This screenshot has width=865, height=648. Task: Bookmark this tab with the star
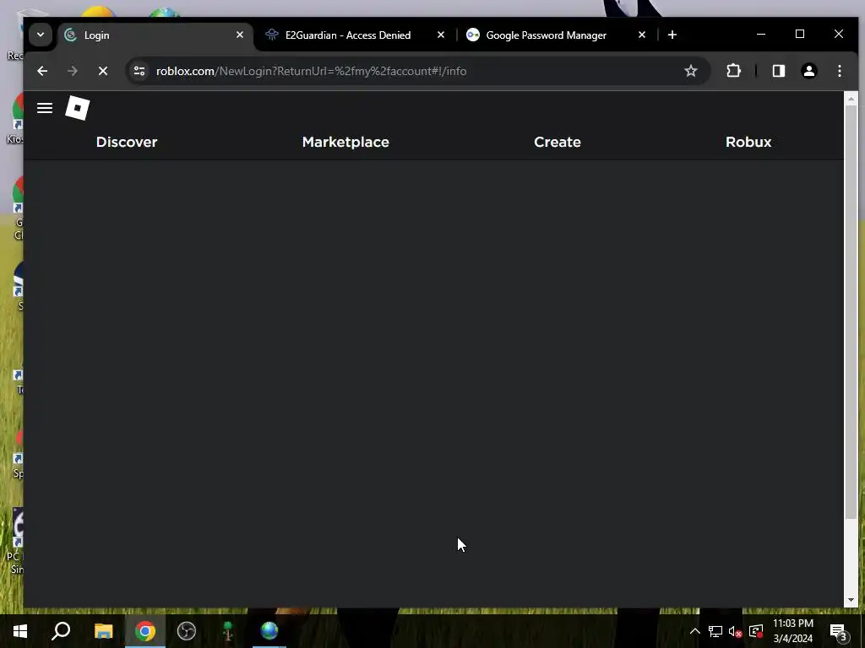(x=691, y=71)
